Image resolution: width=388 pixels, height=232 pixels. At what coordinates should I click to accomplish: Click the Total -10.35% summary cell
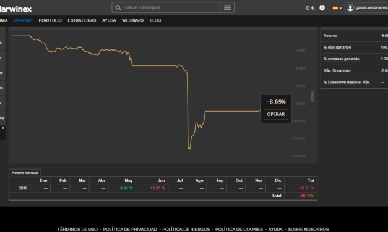click(301, 196)
